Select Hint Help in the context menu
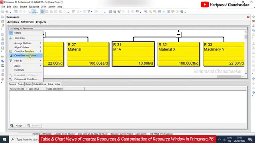 pos(25,70)
